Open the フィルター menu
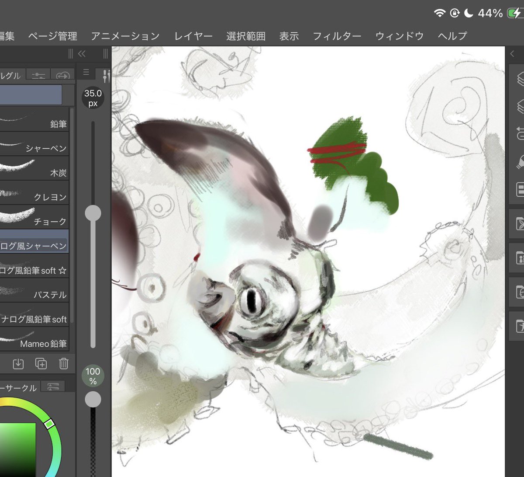524x477 pixels. tap(337, 36)
